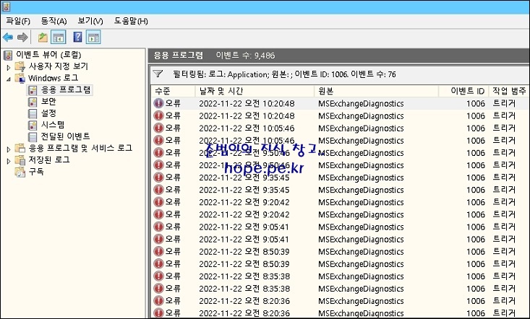Select second event row at 10:20:48
Viewport: 530px width, 319px height.
pos(340,116)
